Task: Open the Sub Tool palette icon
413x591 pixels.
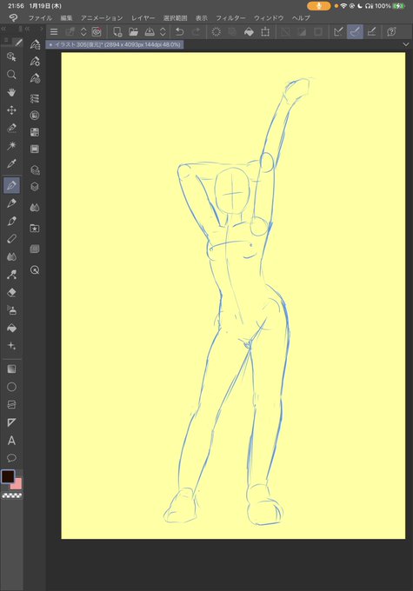Action: [35, 44]
